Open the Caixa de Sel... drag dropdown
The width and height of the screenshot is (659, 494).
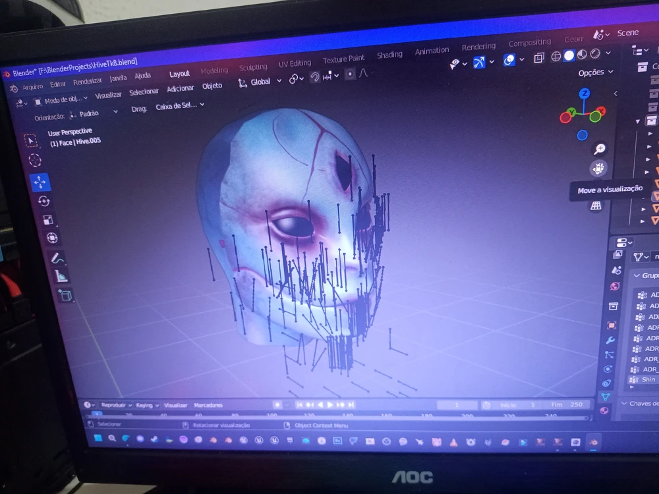(180, 106)
